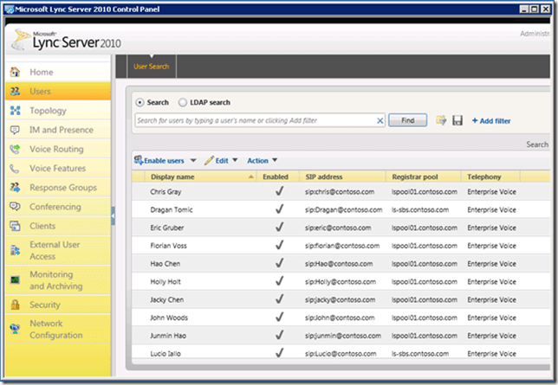Click the Add filter link
Screen dimensions: 558x385
[x=491, y=121]
